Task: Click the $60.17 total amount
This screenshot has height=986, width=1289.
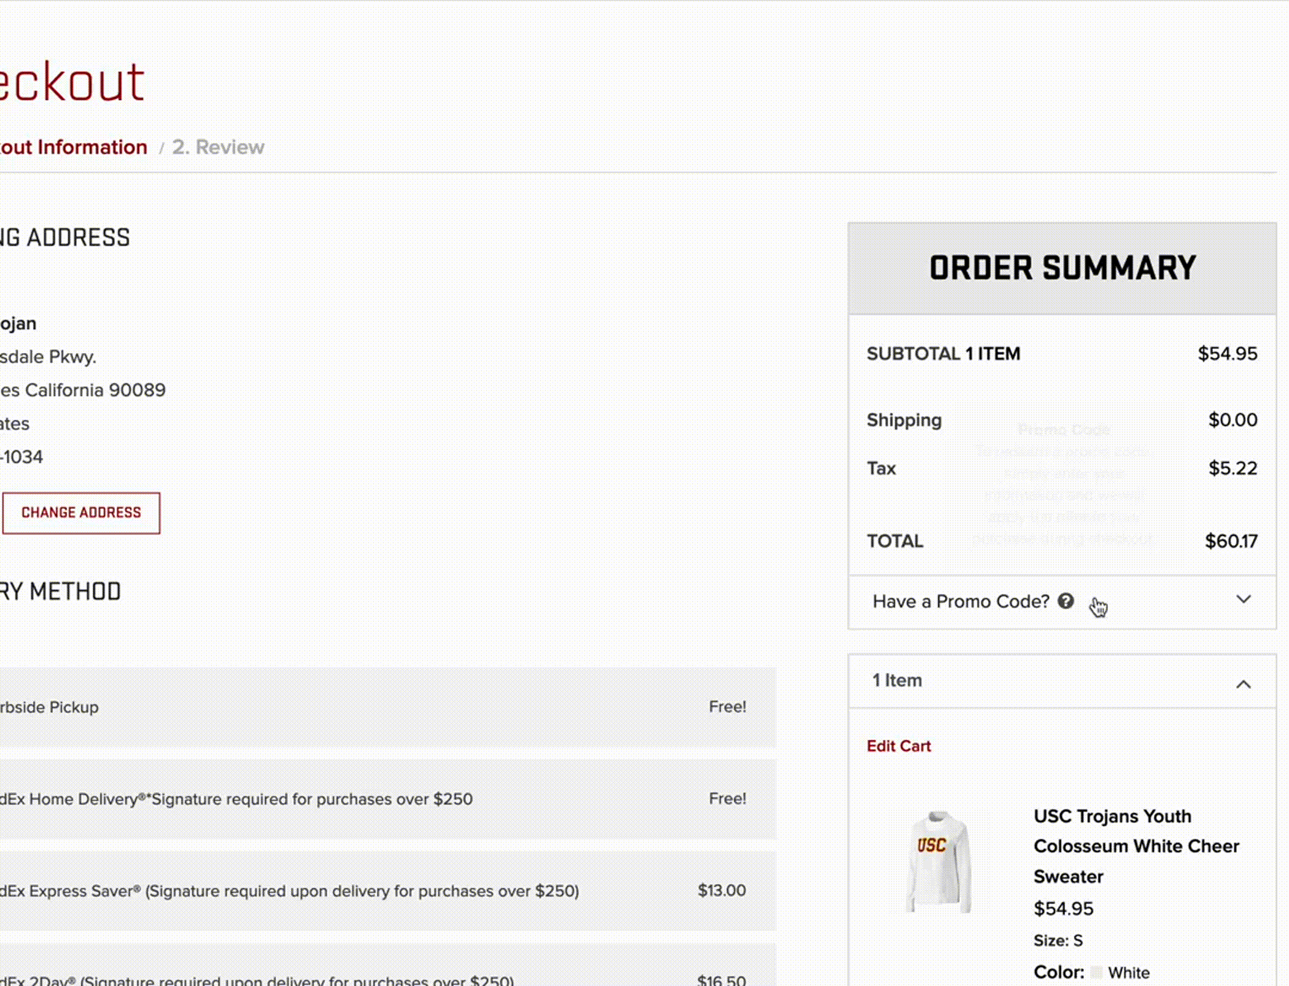Action: [x=1231, y=541]
